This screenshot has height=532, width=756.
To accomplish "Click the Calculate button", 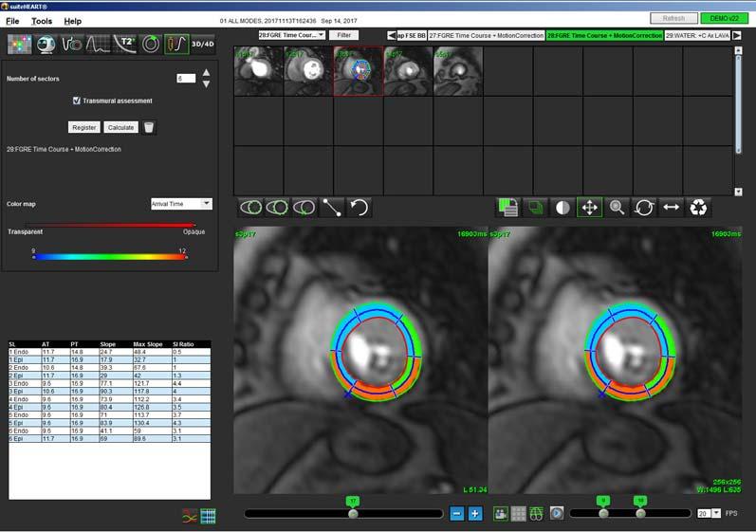I will 120,127.
